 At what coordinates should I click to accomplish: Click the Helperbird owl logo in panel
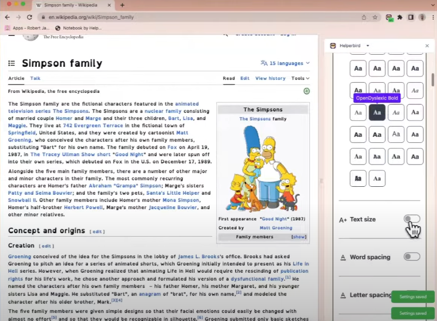point(333,46)
